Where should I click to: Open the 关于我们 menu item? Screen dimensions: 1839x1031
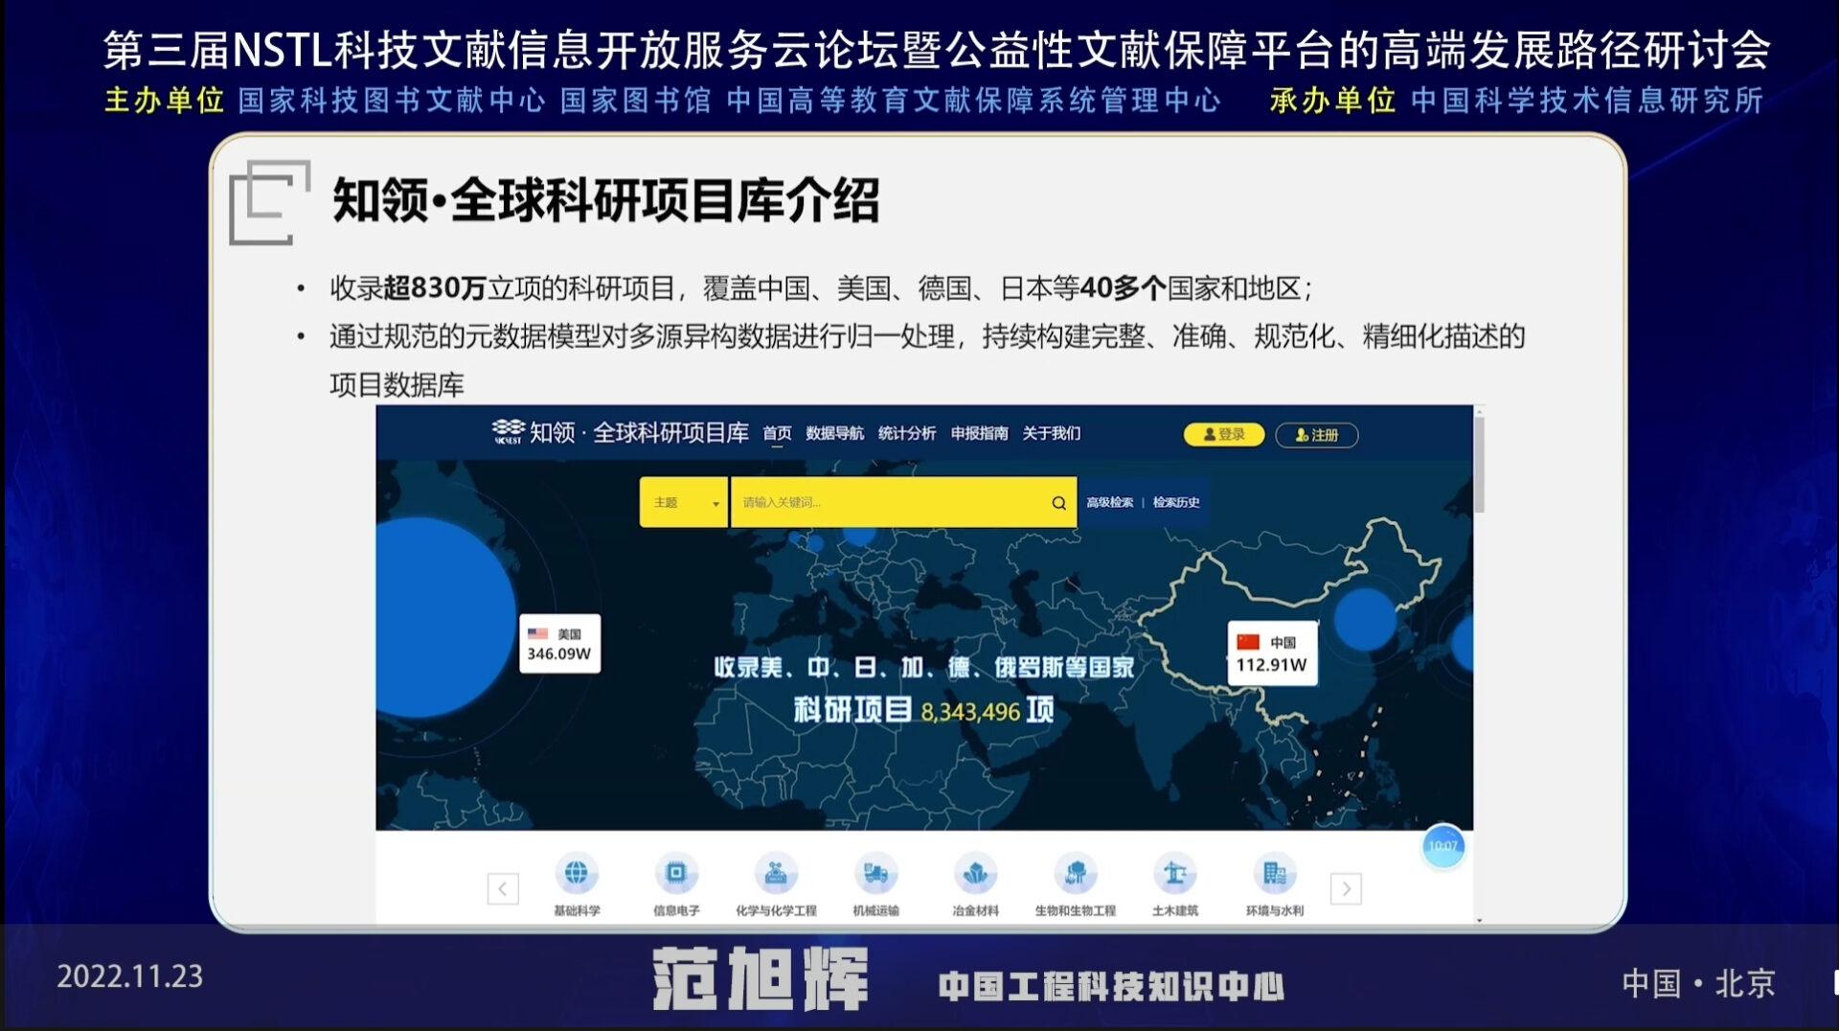pos(1051,433)
